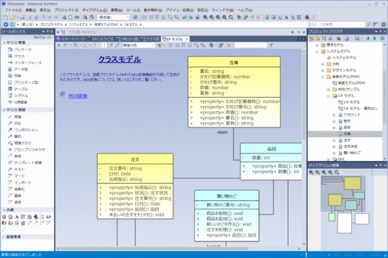Adjust the zoom slider in ダイアグラムの概要
The image size is (388, 258).
[x=372, y=172]
